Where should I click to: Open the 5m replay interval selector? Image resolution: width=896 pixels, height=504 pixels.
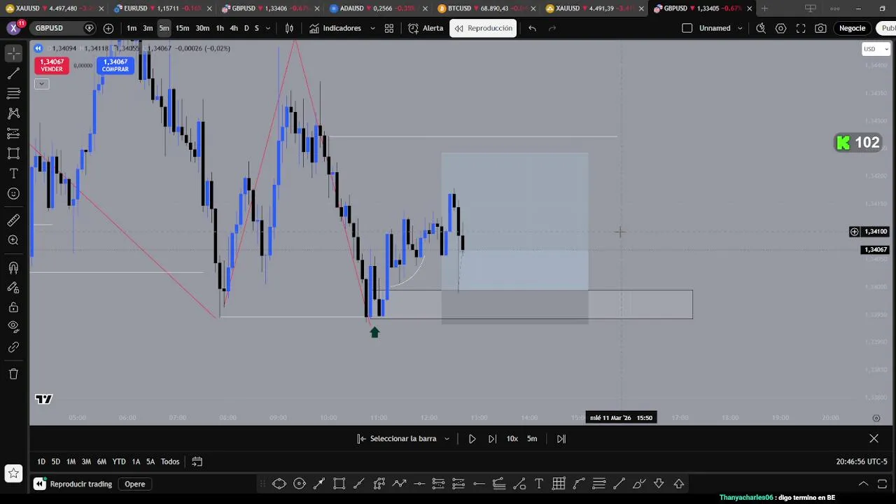pyautogui.click(x=532, y=439)
